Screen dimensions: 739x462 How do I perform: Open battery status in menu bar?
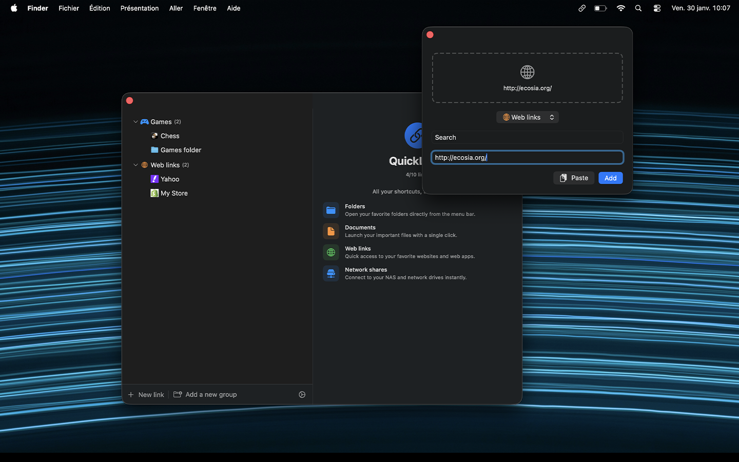pyautogui.click(x=600, y=8)
